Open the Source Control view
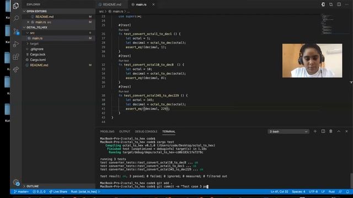 pyautogui.click(x=16, y=31)
